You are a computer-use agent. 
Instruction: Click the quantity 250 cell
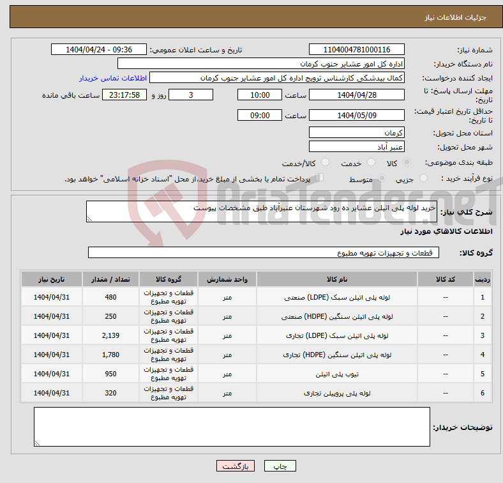(110, 316)
